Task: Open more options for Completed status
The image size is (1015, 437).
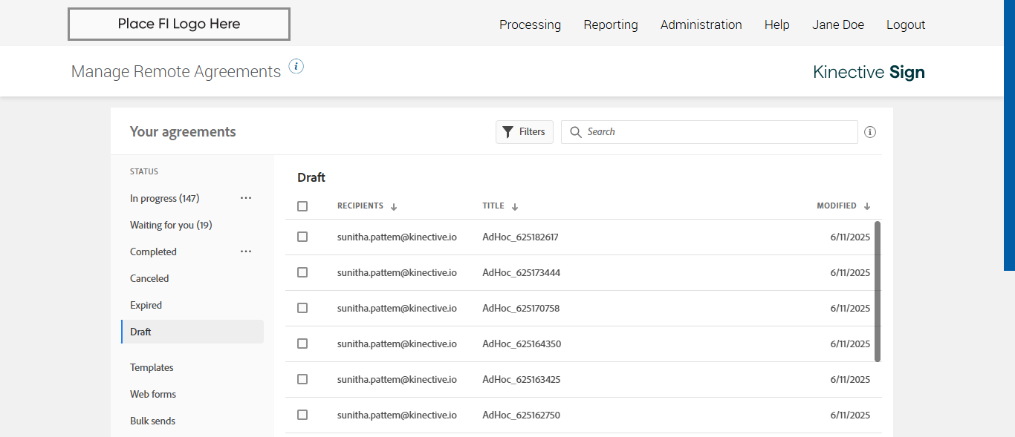Action: pos(246,252)
